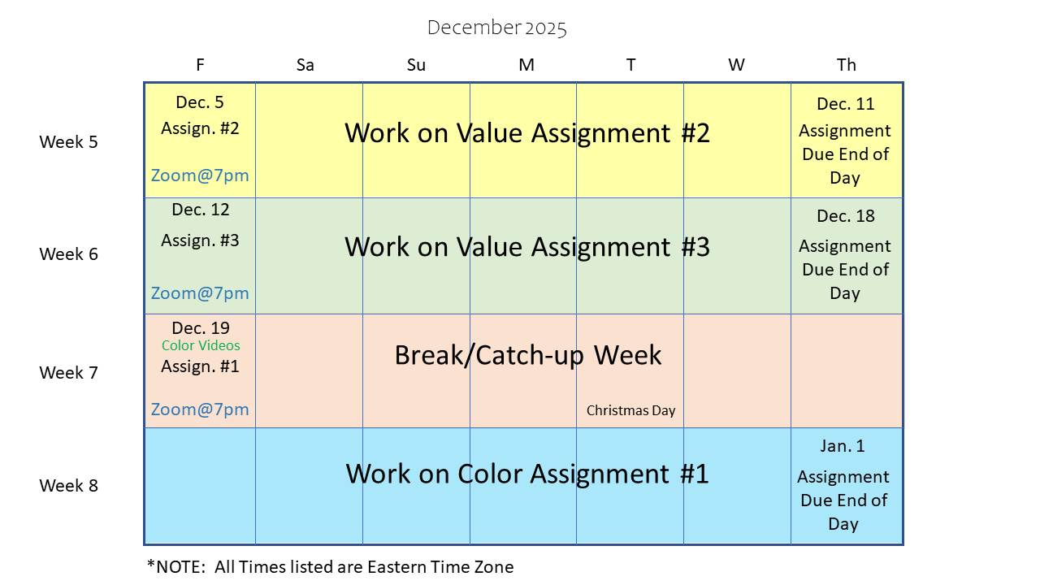Image resolution: width=1040 pixels, height=585 pixels.
Task: Select the Work on Color Assignment #1 text
Action: point(527,473)
